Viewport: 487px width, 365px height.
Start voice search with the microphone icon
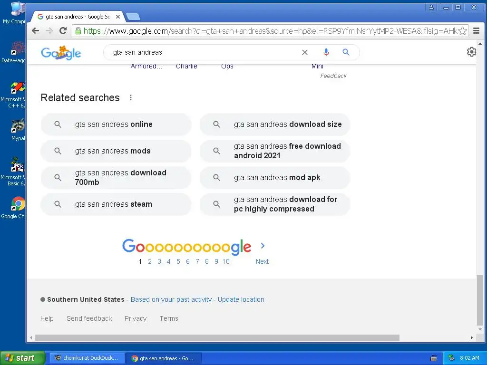(326, 52)
